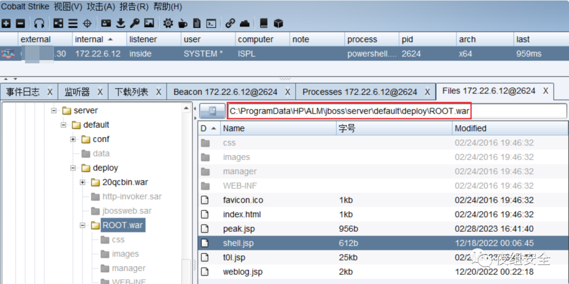Click the Name column header
The image size is (569, 284).
[x=278, y=129]
